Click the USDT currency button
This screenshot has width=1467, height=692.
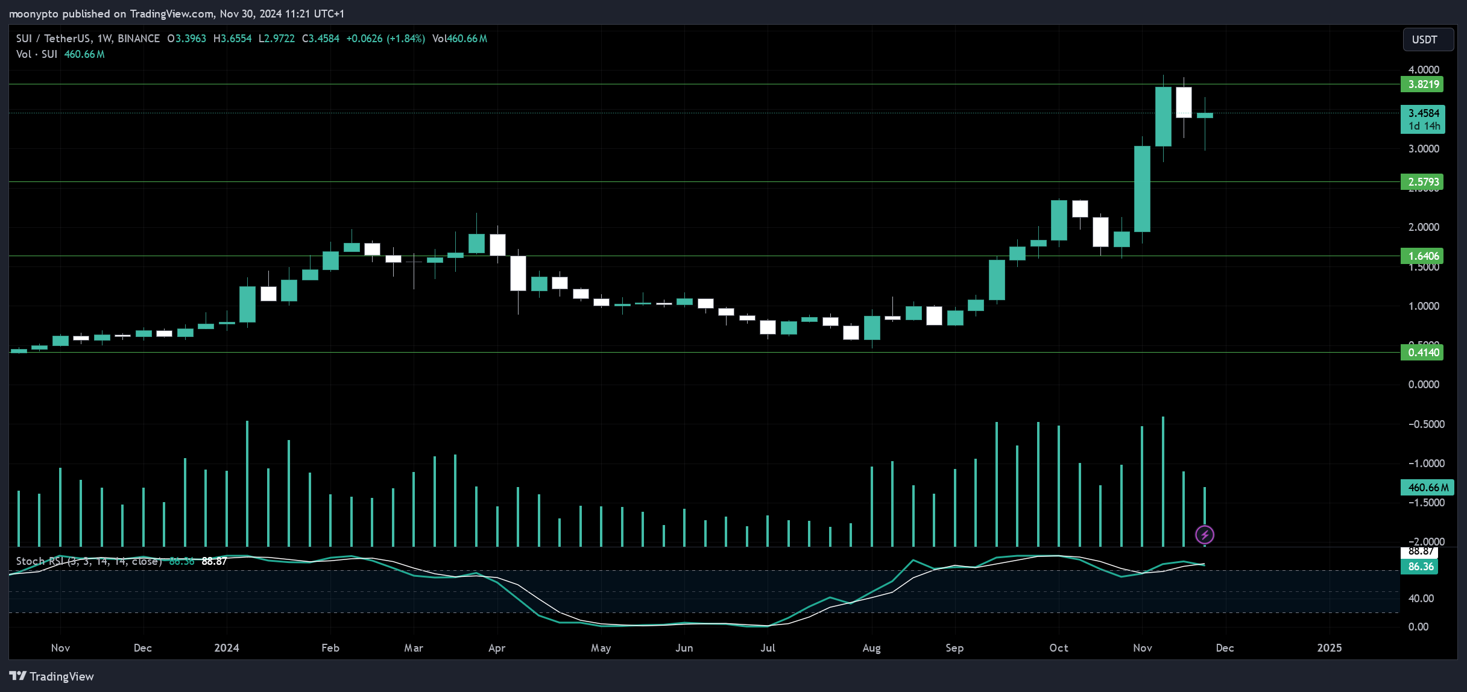coord(1428,40)
